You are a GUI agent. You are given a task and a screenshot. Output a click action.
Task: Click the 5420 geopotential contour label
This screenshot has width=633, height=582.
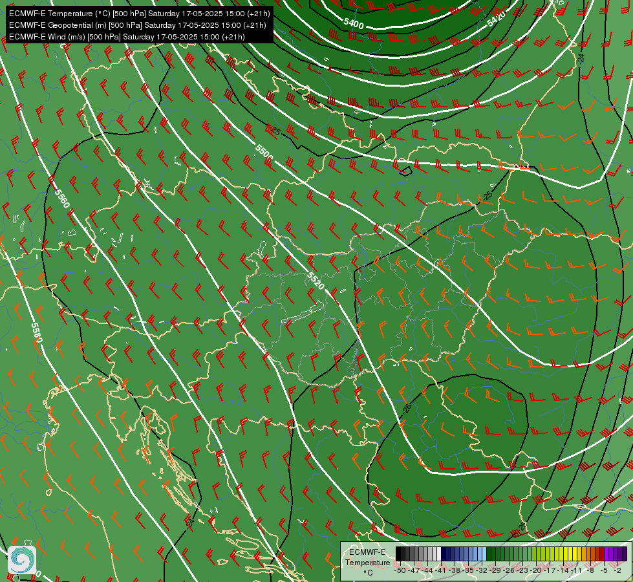(496, 19)
